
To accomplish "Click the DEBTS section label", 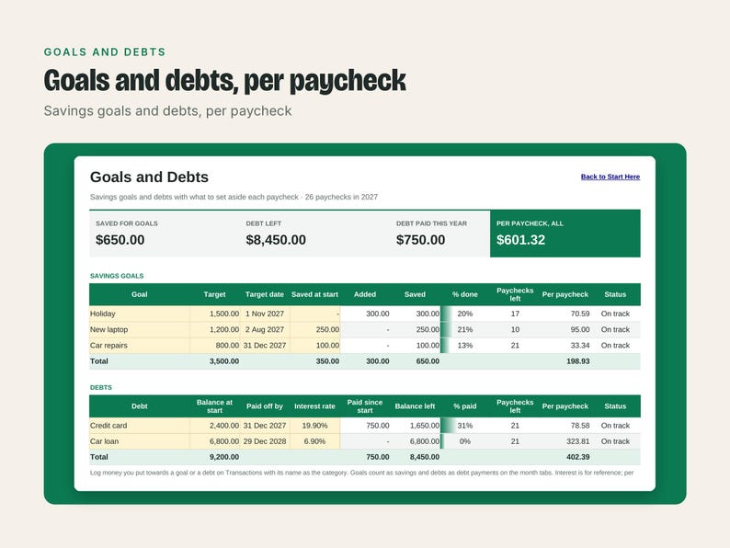I will click(101, 387).
